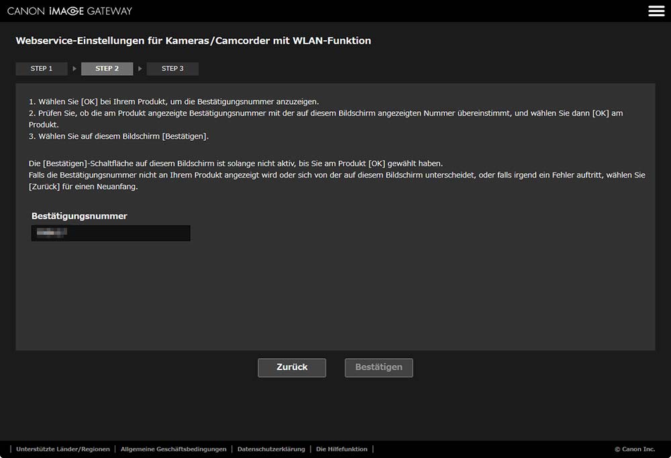Click the © Canon Inc. copyright text
The height and width of the screenshot is (458, 671).
[x=634, y=449]
